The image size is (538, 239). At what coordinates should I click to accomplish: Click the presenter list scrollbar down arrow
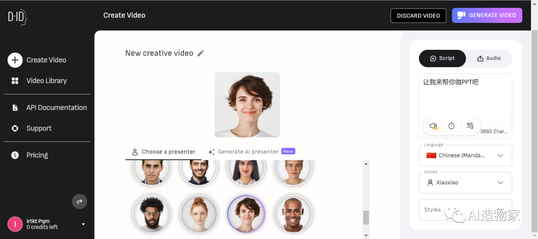[366, 235]
